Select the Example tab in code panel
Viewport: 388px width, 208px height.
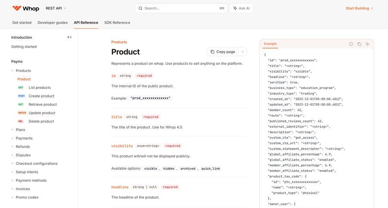click(270, 44)
